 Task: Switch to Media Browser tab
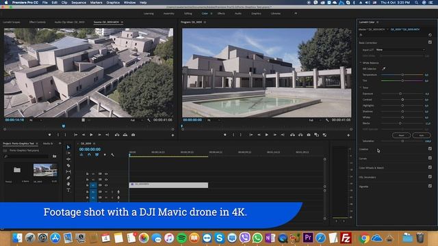[x=48, y=143]
